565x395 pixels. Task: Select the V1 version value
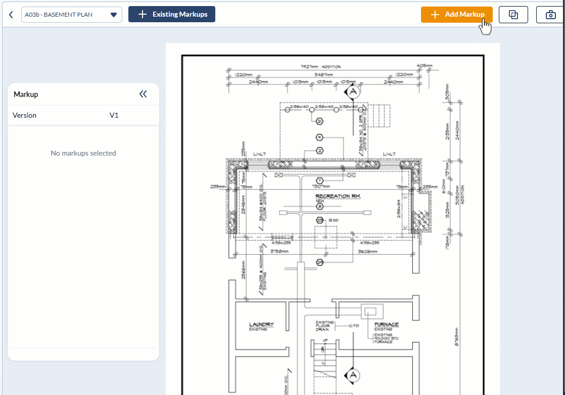coord(114,115)
